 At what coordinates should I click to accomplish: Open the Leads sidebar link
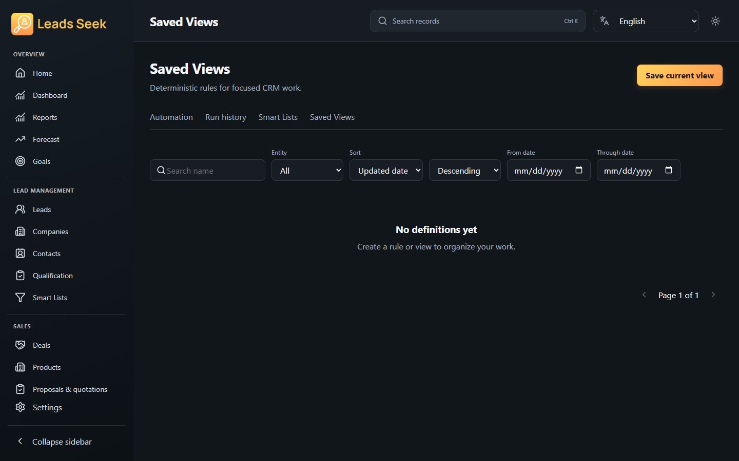pos(67,209)
